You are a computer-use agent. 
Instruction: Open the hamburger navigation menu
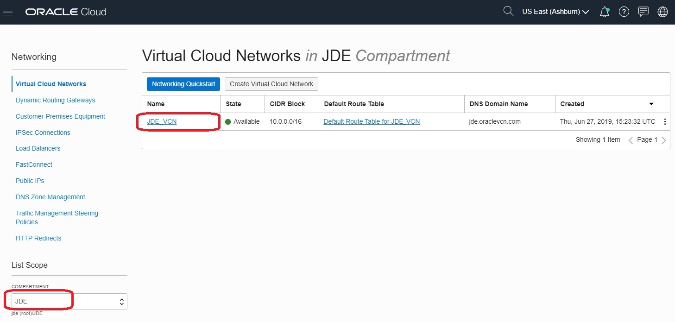[7, 12]
